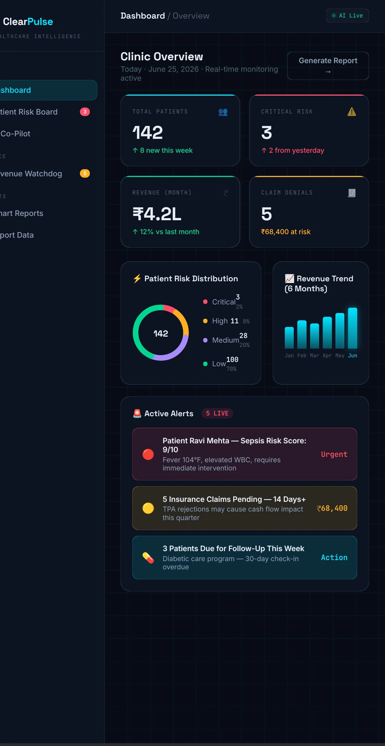This screenshot has height=746, width=385.
Task: Click the Clinic Overview heading
Action: [x=162, y=56]
